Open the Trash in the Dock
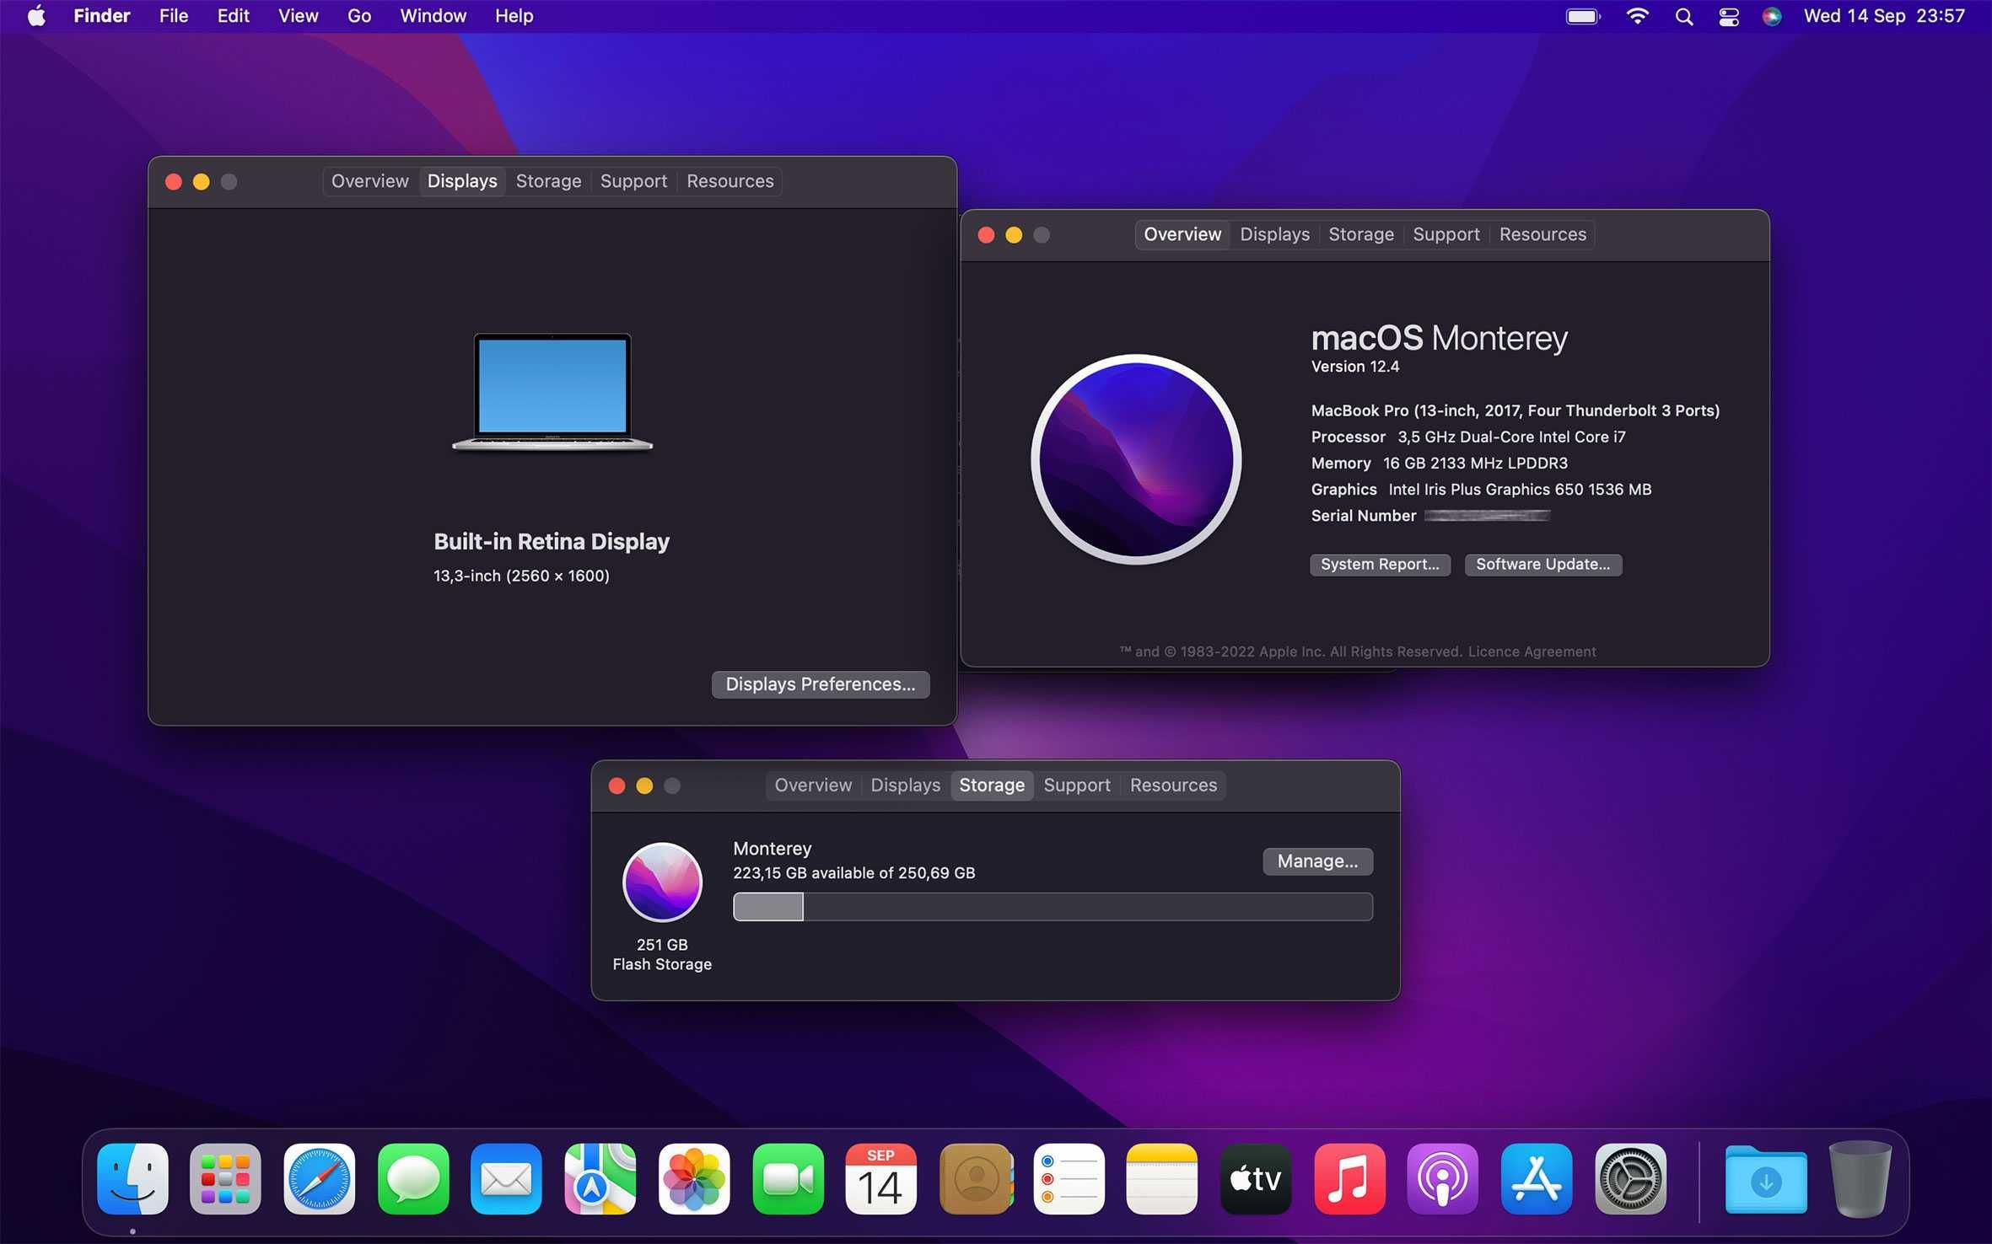This screenshot has width=1992, height=1244. coord(1860,1178)
